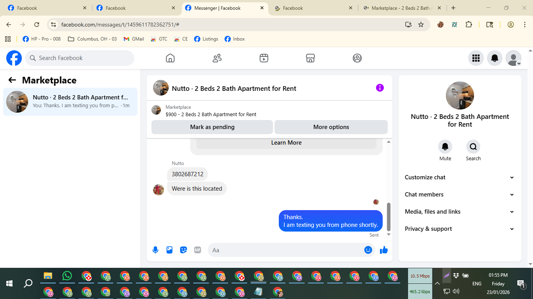
Task: Expand Media, files and links section
Action: (x=460, y=212)
